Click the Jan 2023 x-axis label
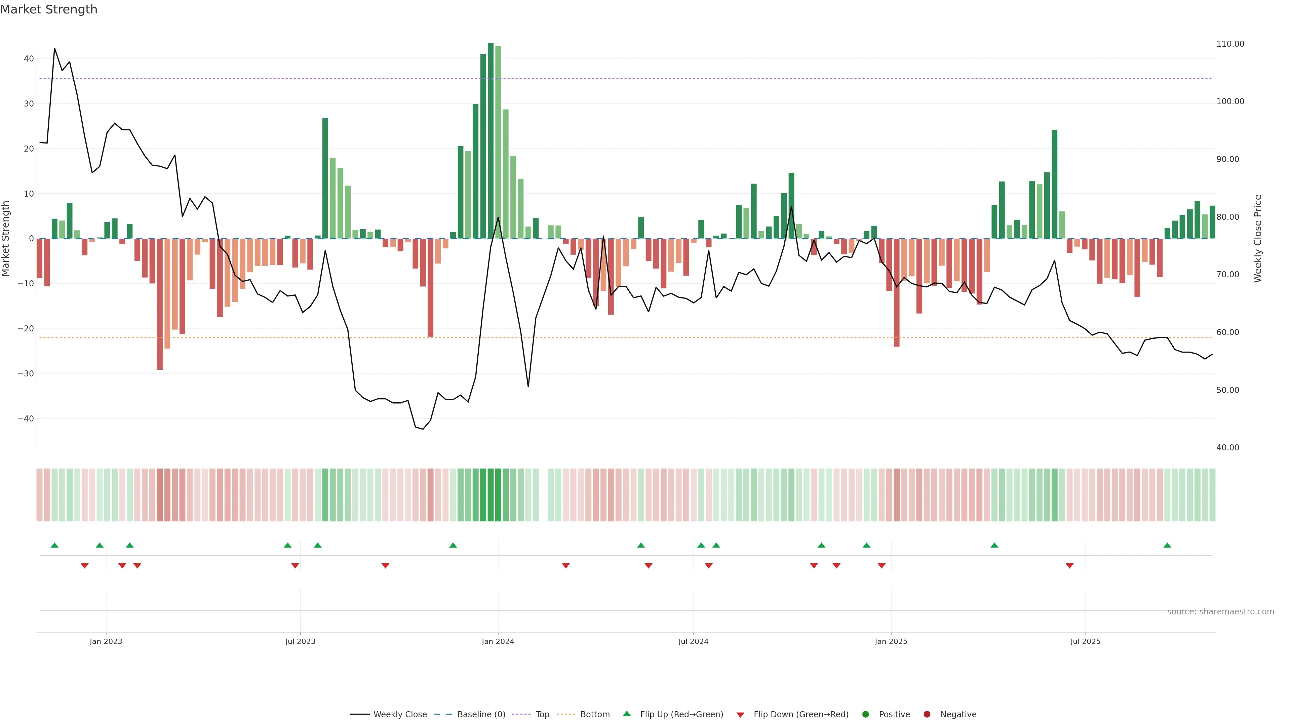 106,641
